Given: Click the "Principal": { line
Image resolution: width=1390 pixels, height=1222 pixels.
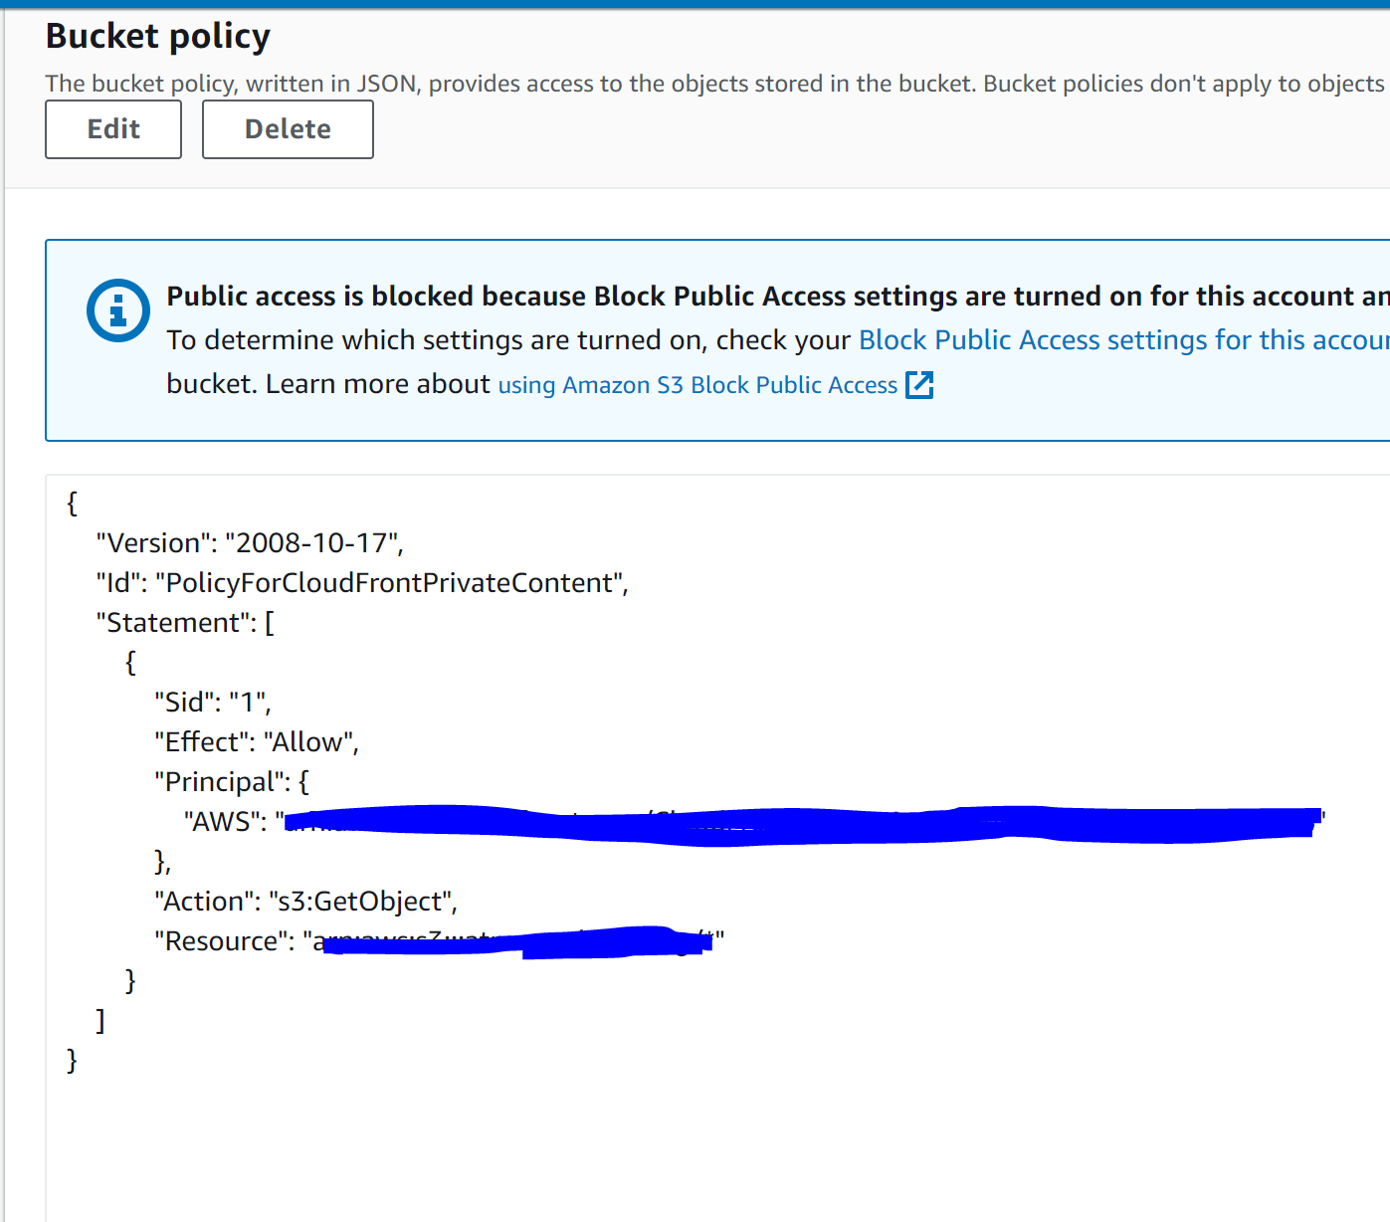Looking at the screenshot, I should tap(232, 782).
